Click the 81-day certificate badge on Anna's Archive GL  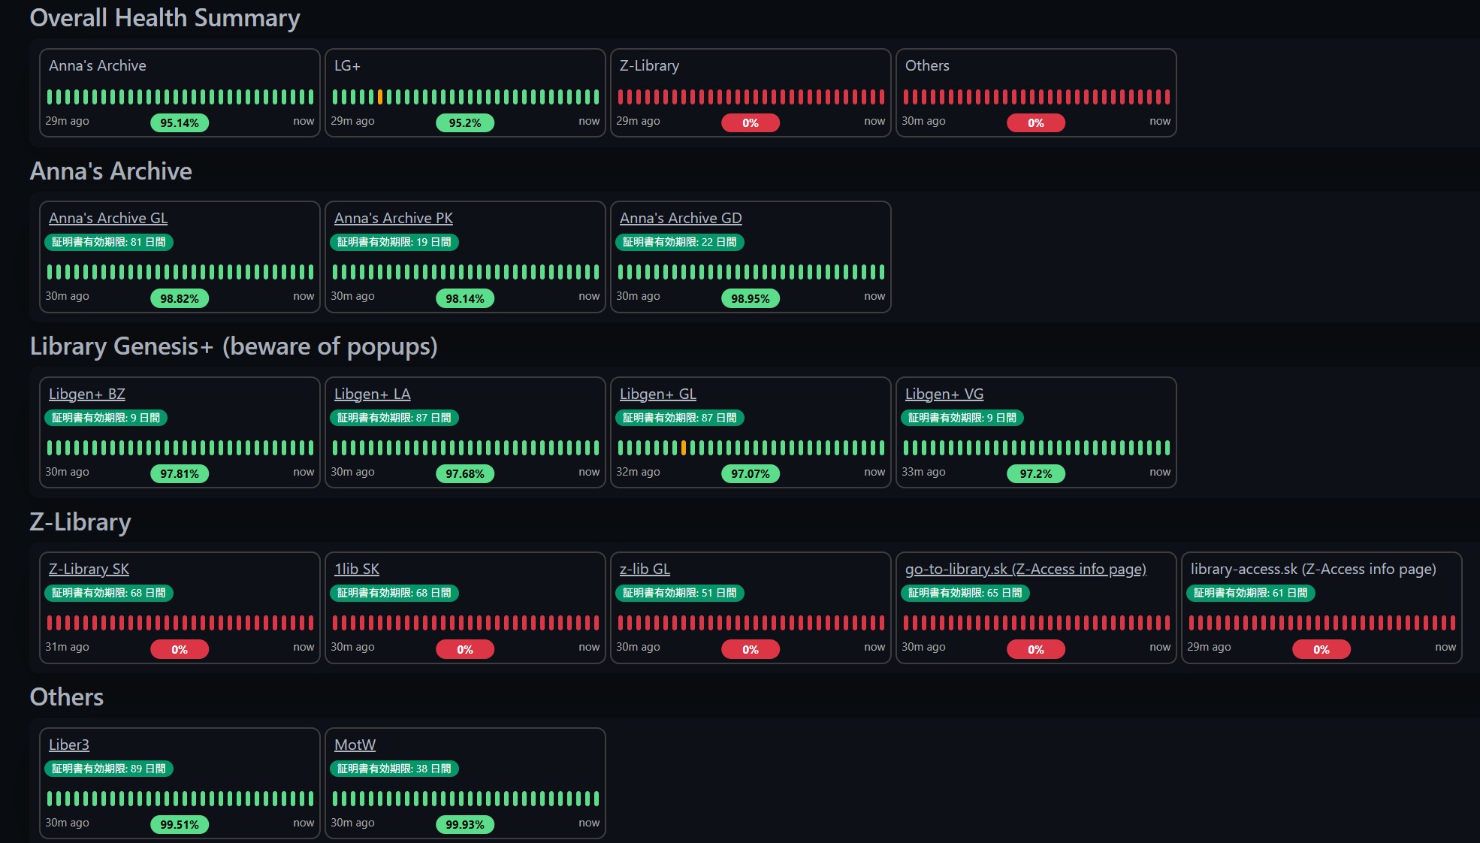coord(109,242)
